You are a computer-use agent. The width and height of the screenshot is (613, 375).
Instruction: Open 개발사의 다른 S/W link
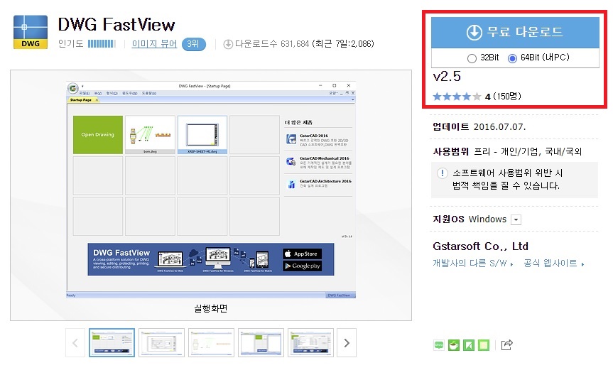pyautogui.click(x=472, y=263)
